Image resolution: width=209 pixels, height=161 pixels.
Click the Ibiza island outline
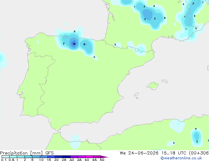pos(136,95)
